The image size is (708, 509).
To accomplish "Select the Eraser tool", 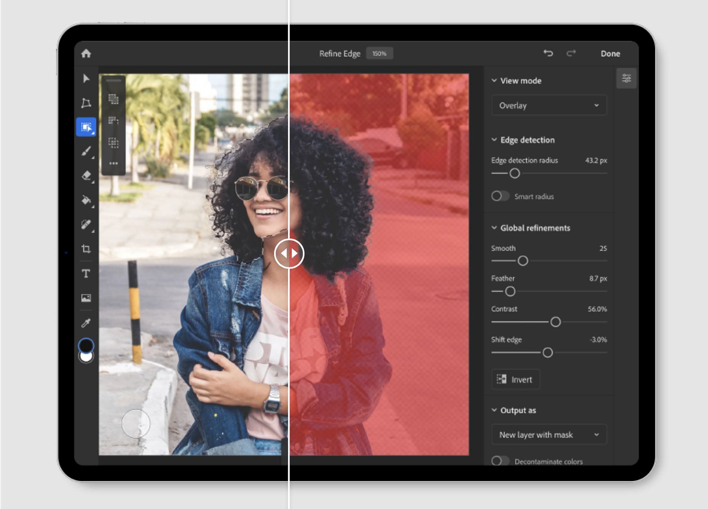I will point(86,176).
